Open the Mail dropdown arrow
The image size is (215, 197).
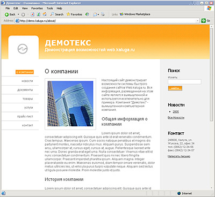click(98, 14)
